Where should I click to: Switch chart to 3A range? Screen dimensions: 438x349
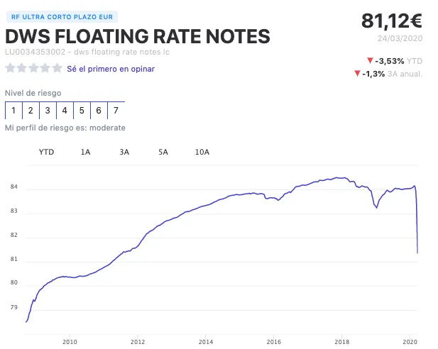(x=124, y=152)
